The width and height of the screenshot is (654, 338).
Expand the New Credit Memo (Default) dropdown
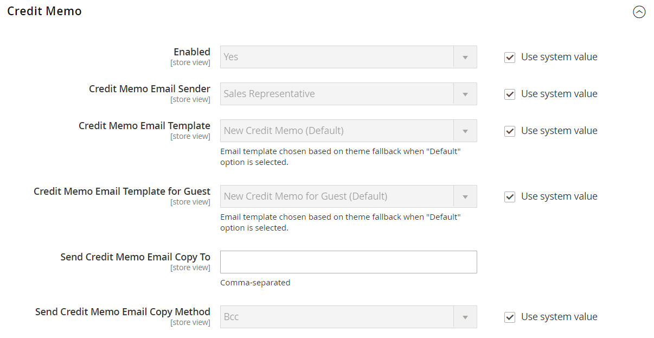click(x=348, y=131)
